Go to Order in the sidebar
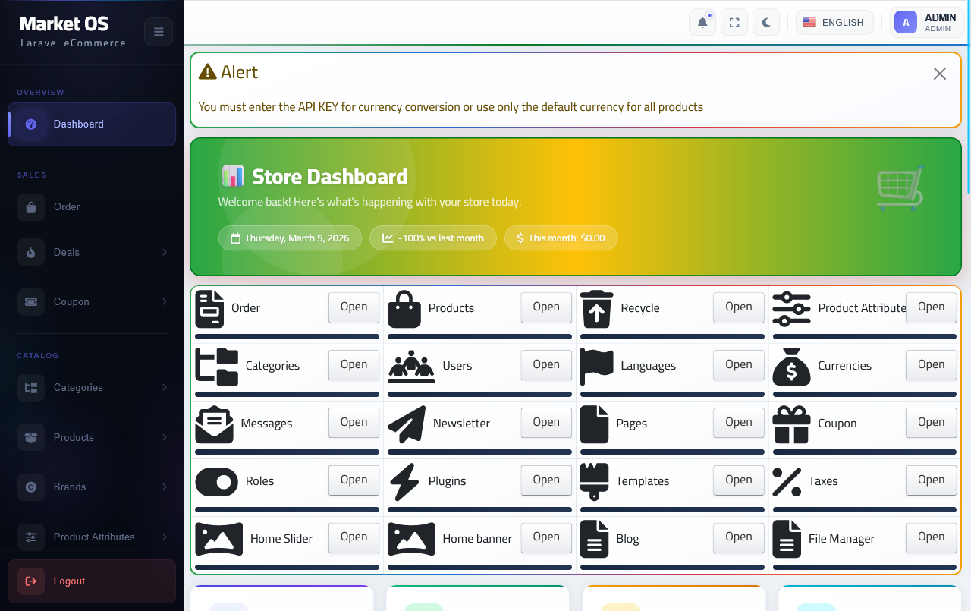Viewport: 971px width, 611px height. [x=67, y=207]
